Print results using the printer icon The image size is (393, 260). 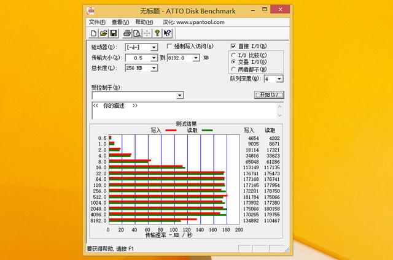click(x=127, y=33)
